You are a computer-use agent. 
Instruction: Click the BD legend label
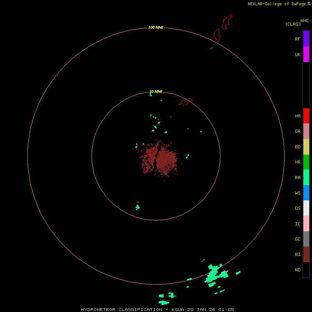tap(297, 147)
